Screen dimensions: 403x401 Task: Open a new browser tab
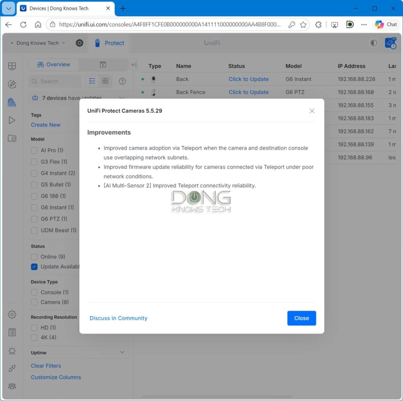pos(123,9)
